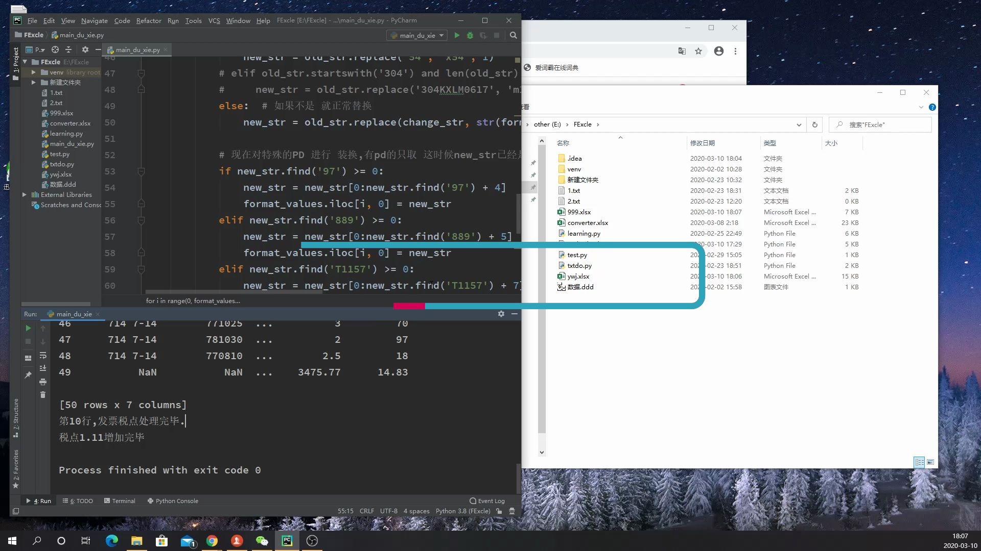Screen dimensions: 981x551
Task: Collapse all in the Project panel
Action: pyautogui.click(x=68, y=49)
